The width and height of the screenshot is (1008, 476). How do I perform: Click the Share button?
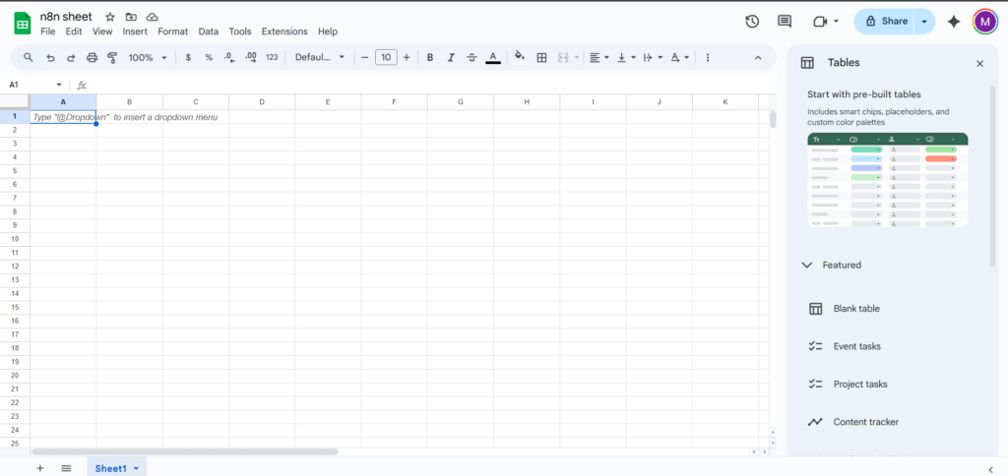tap(885, 21)
